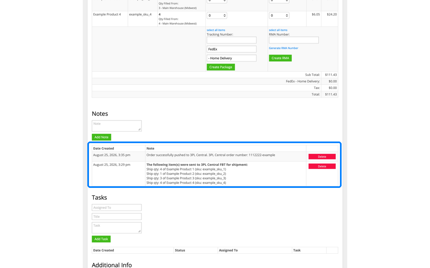Click the 'August 25, 2026, 3:35 pm' date

[112, 155]
